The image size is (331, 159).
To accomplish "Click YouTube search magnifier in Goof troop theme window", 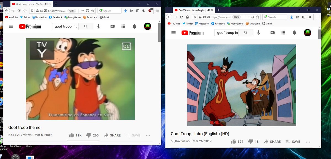I will [x=86, y=26].
